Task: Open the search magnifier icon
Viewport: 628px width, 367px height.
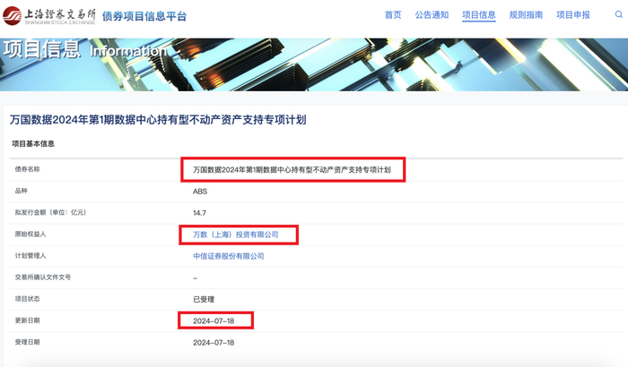Action: click(619, 14)
